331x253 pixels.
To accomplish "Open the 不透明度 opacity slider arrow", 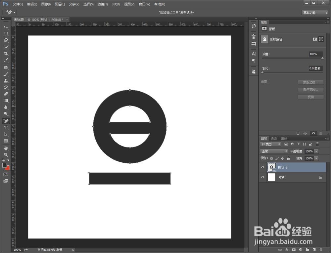I will (316, 151).
